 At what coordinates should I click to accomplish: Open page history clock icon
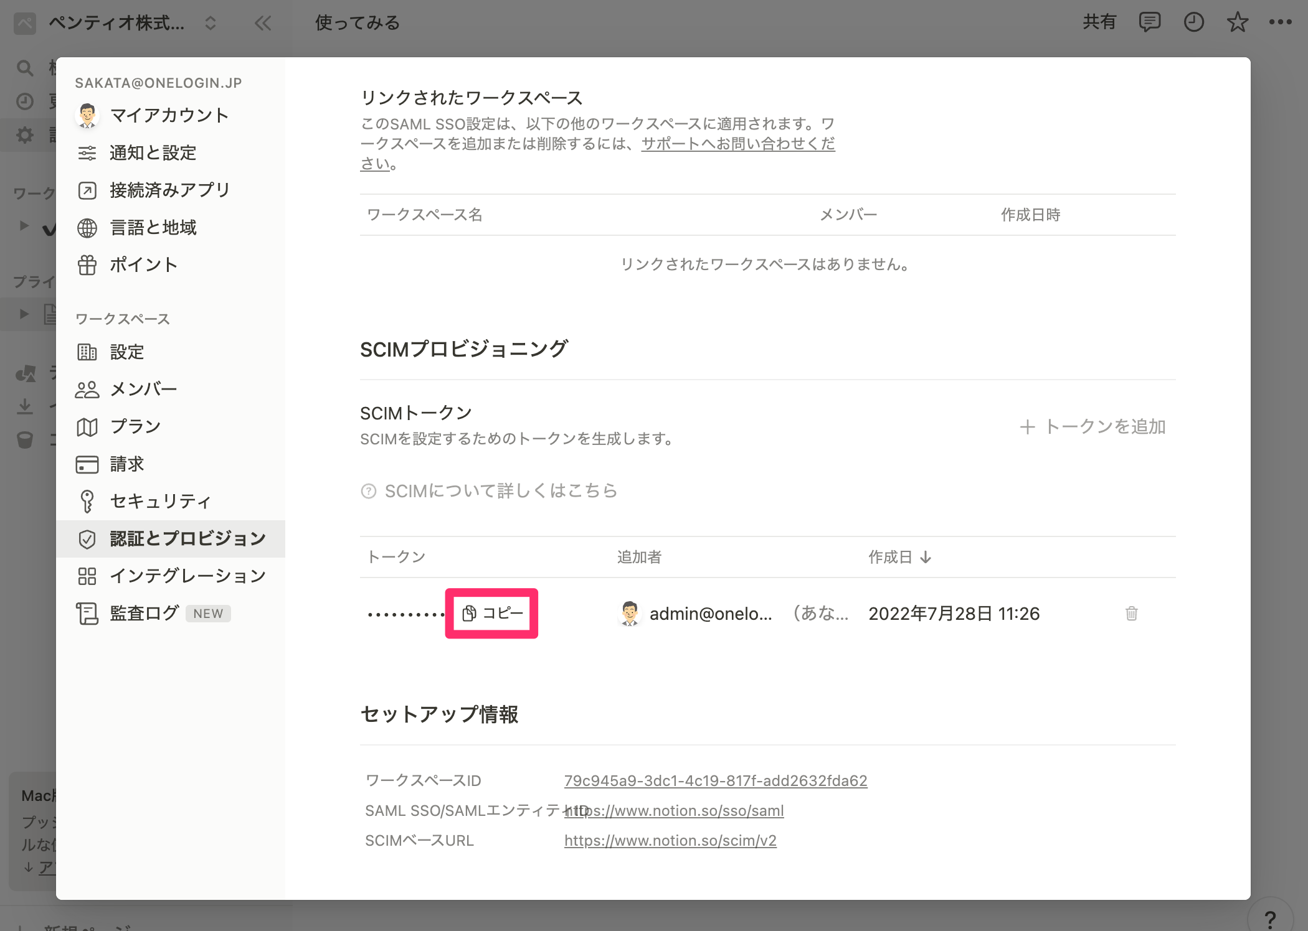tap(1193, 22)
